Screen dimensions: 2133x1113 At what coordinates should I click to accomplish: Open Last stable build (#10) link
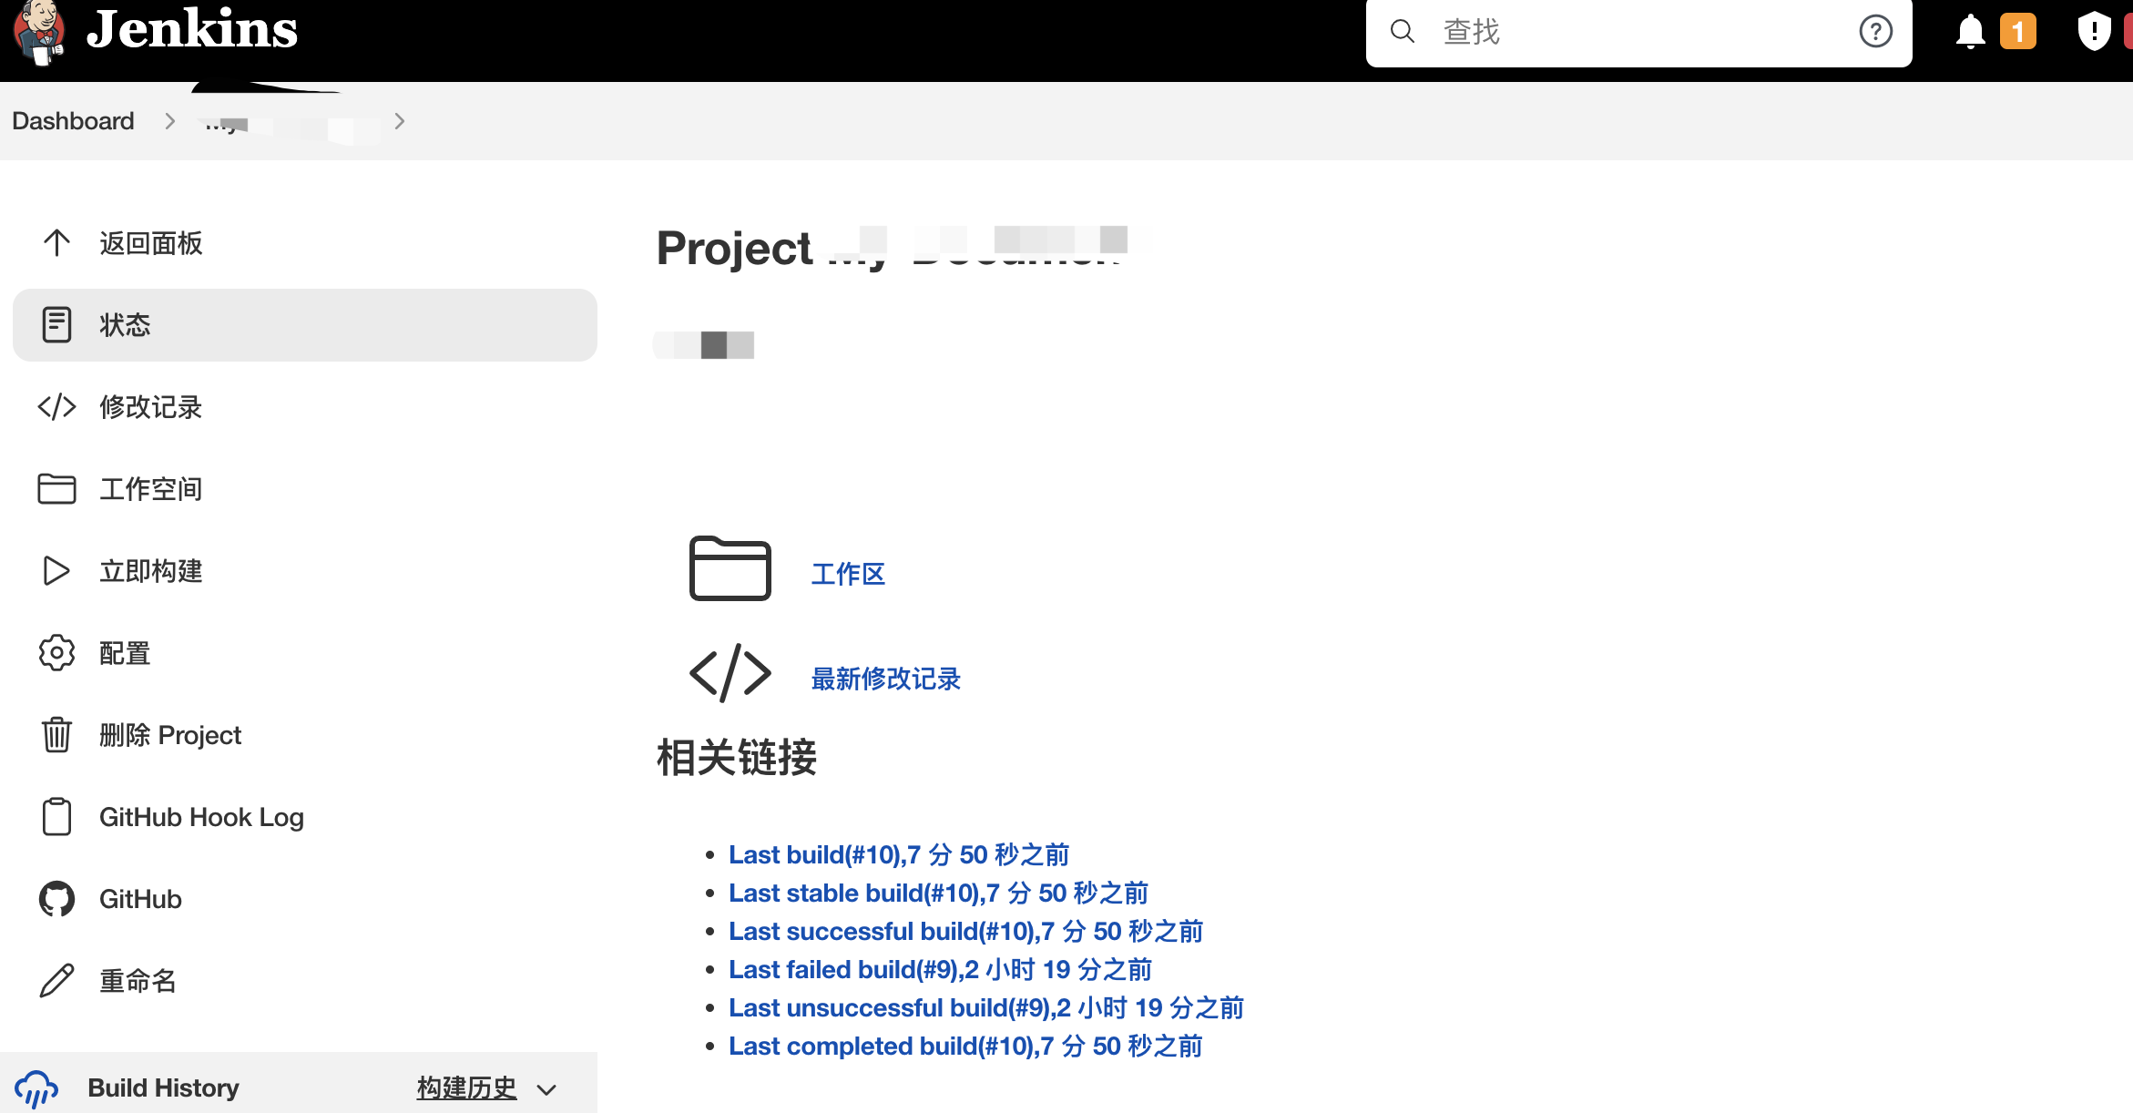point(938,893)
